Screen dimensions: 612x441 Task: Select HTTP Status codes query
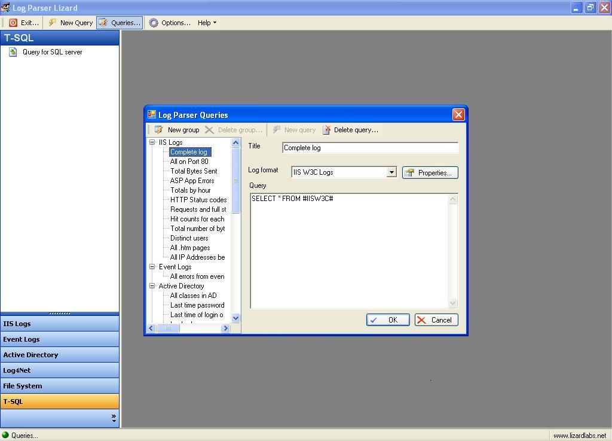198,200
